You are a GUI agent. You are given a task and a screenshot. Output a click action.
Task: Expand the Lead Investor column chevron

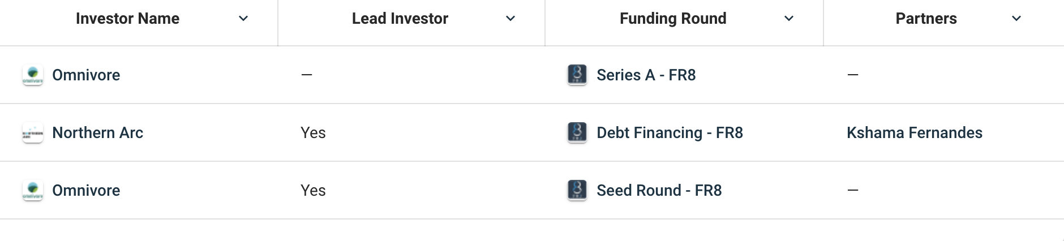510,19
